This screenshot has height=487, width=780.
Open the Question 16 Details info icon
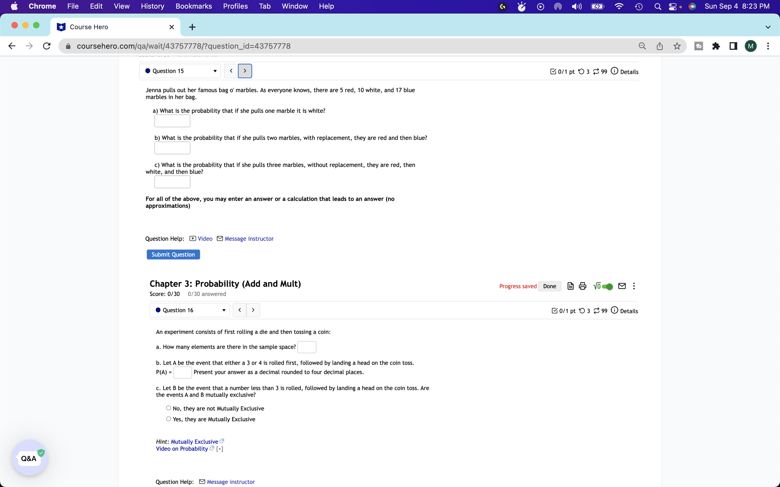tap(614, 310)
